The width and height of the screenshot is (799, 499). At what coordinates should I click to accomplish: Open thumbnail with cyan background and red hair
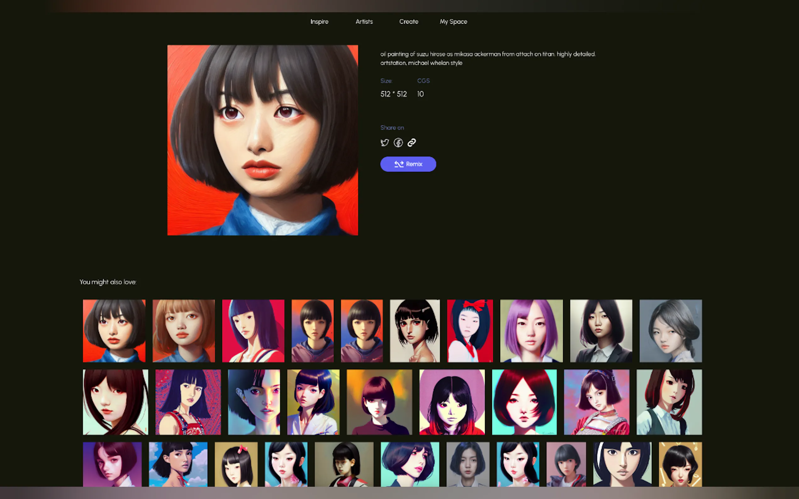pyautogui.click(x=524, y=402)
